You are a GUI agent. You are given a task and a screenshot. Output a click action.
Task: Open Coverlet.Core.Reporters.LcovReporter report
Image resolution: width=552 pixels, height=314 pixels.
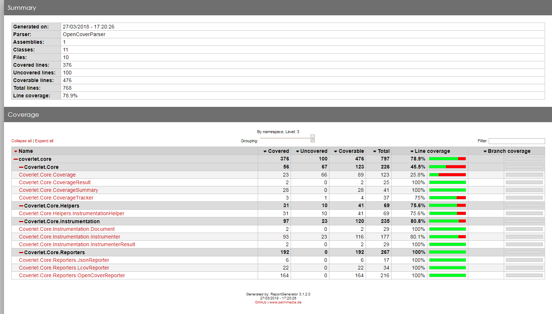[x=64, y=268]
